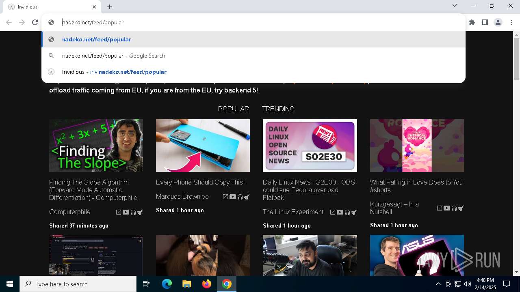Image resolution: width=520 pixels, height=292 pixels.
Task: Click the YouTube icon beside Kurzgesagt channel
Action: coord(447,208)
